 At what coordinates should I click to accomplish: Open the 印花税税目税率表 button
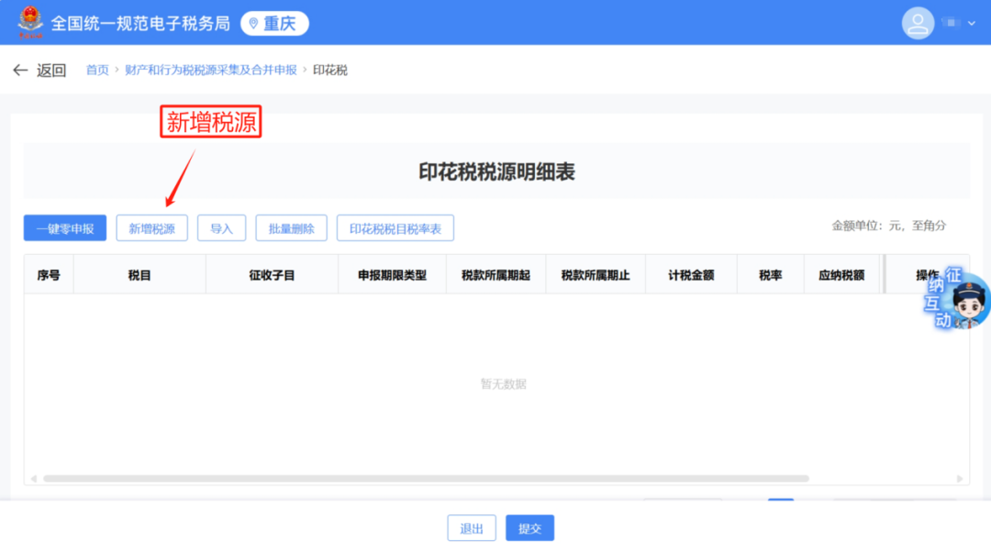tap(395, 228)
